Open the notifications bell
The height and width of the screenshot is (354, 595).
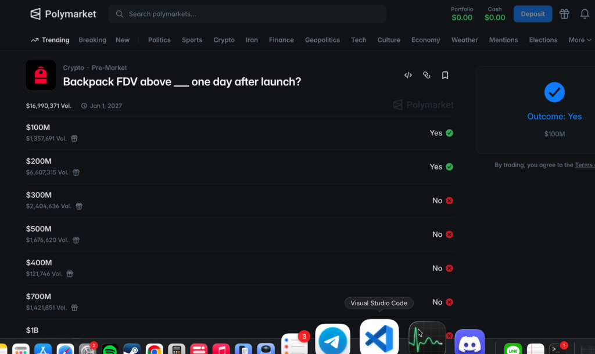coord(585,14)
